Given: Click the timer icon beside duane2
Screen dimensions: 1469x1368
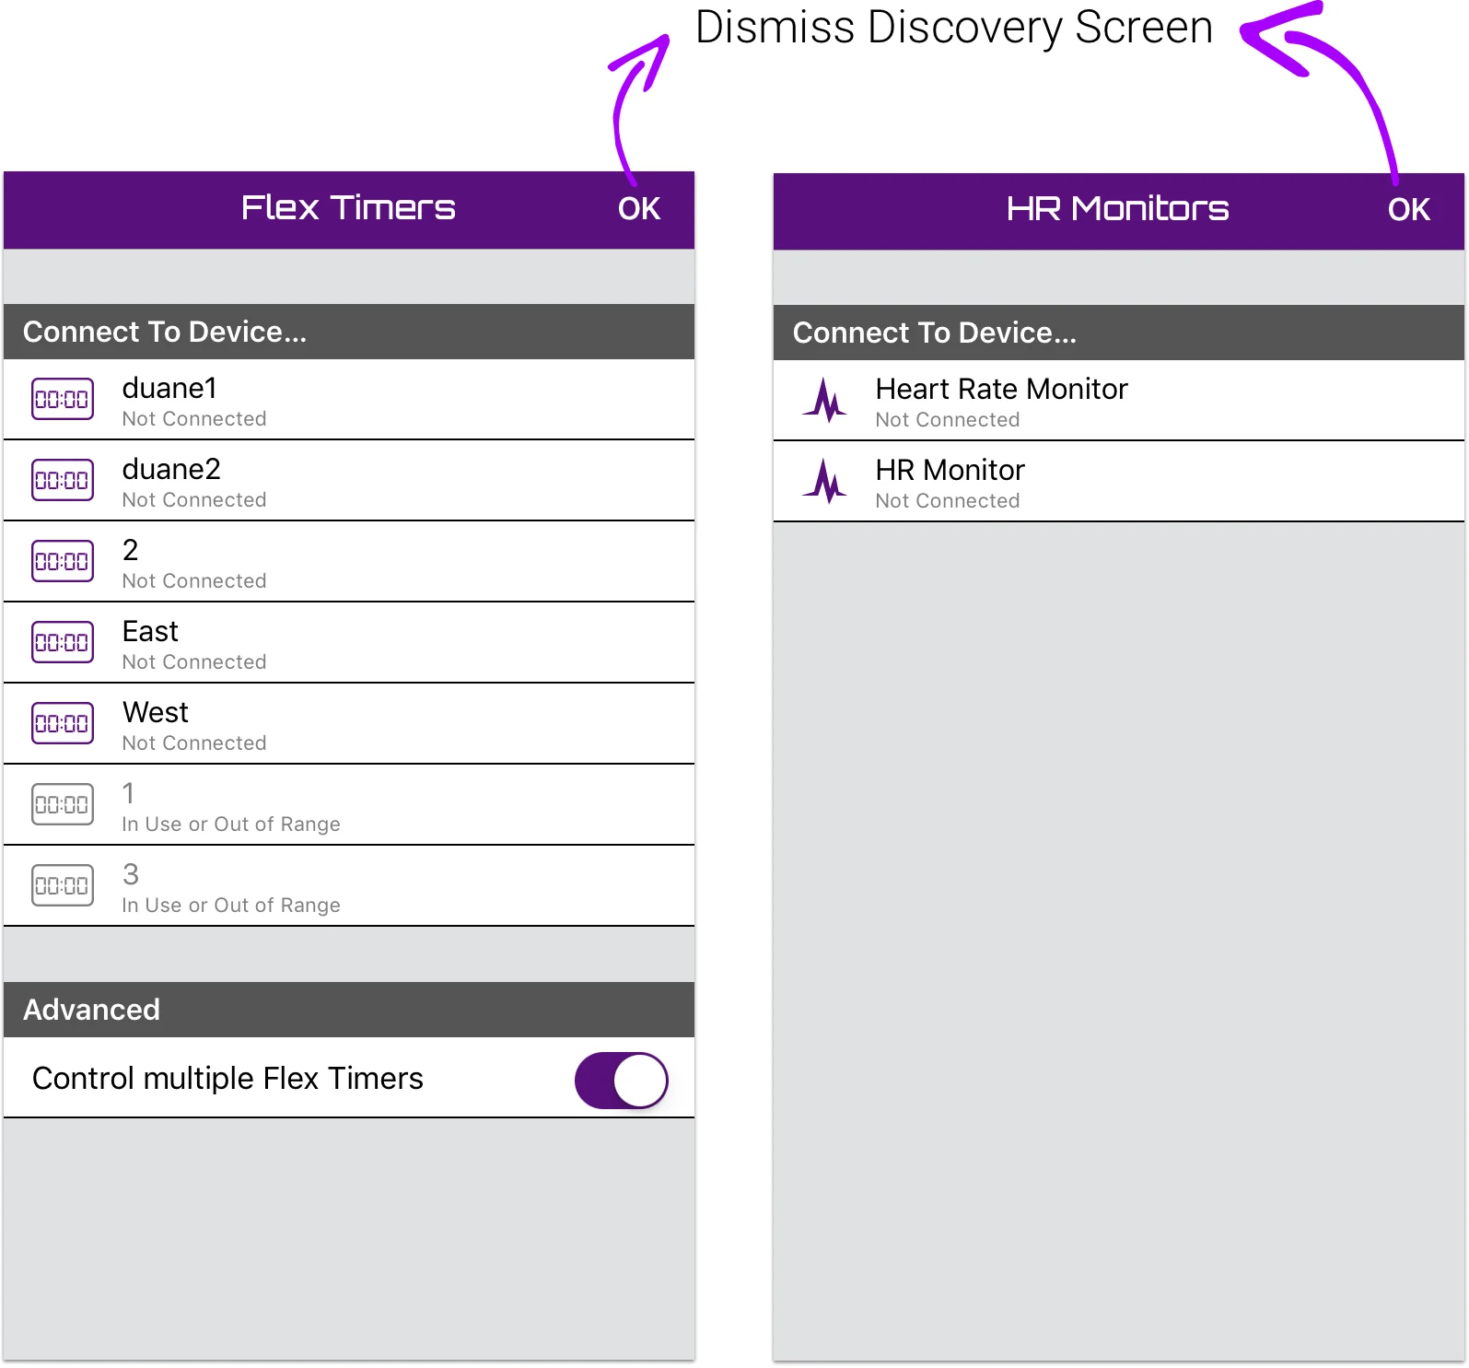Looking at the screenshot, I should (x=63, y=480).
